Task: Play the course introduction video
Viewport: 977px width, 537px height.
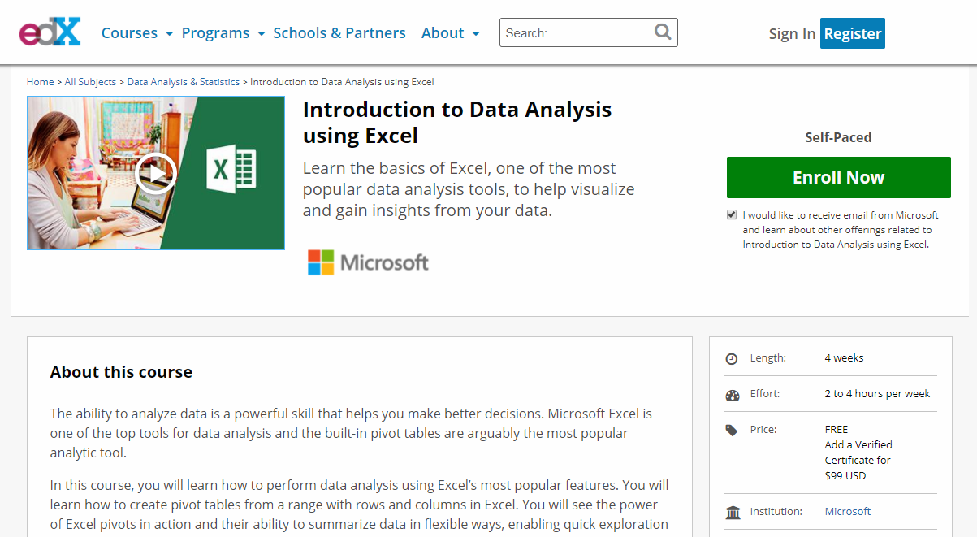Action: click(155, 172)
